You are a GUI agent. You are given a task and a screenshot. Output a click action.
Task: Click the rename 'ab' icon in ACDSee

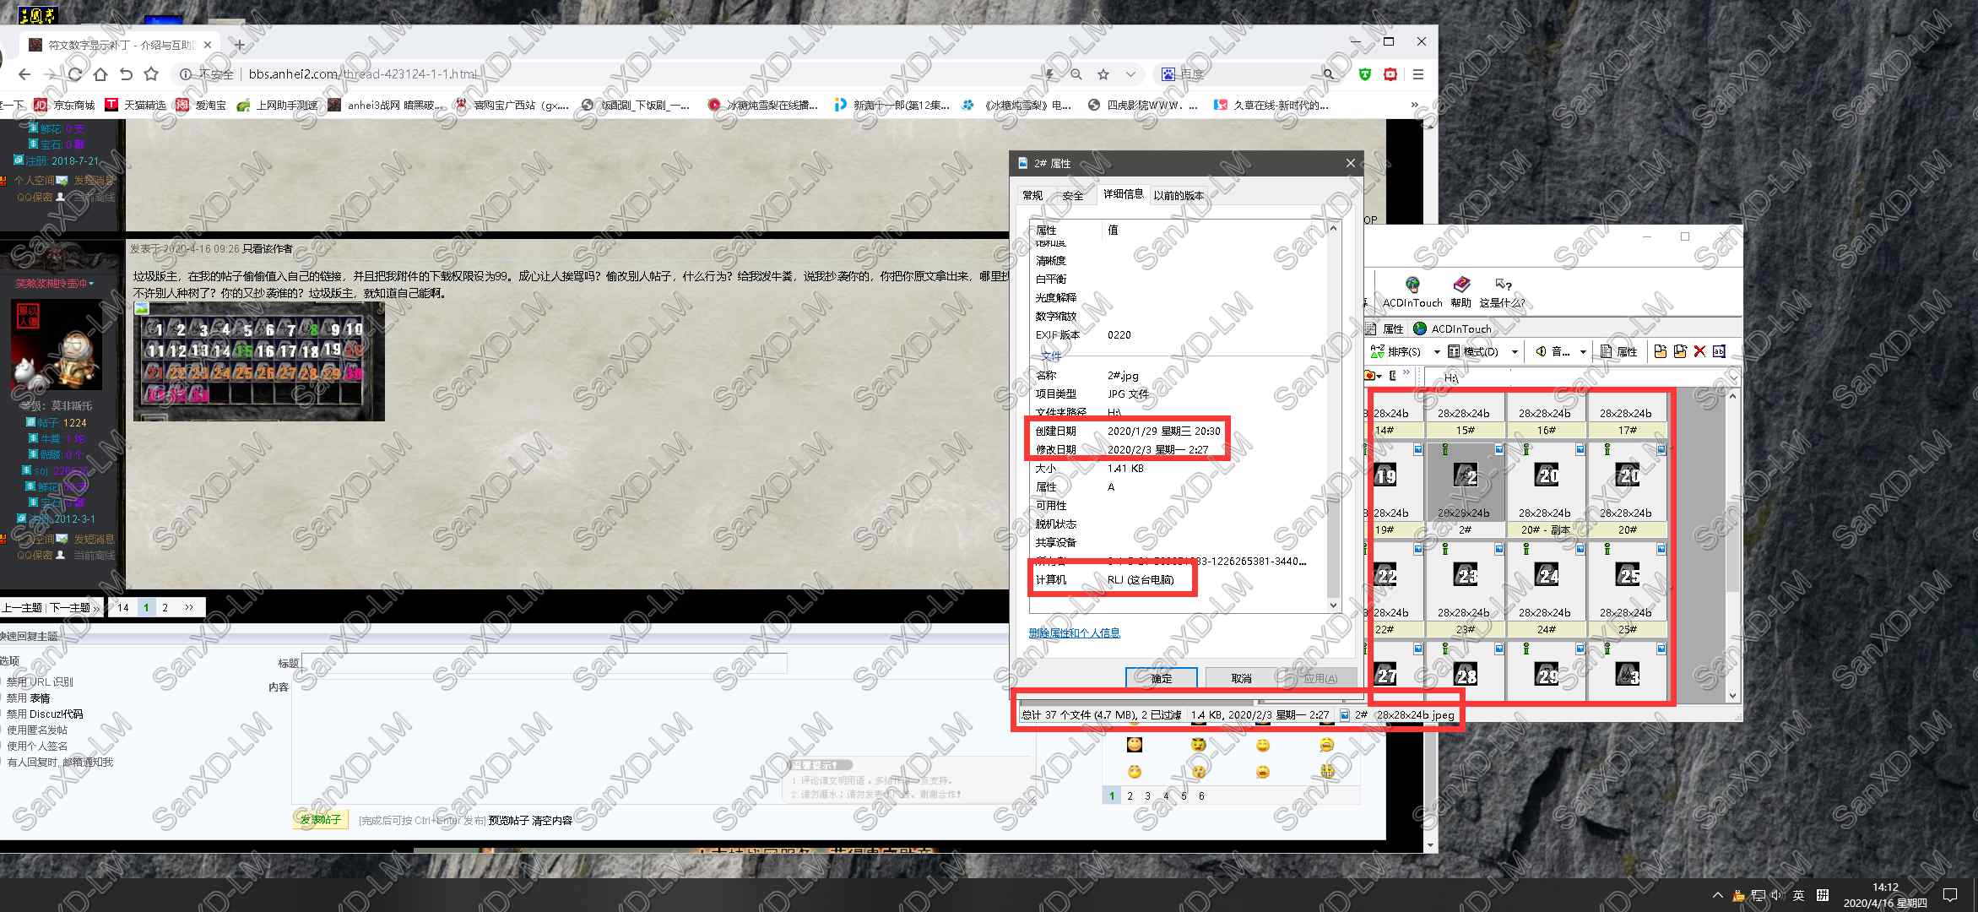point(1719,351)
